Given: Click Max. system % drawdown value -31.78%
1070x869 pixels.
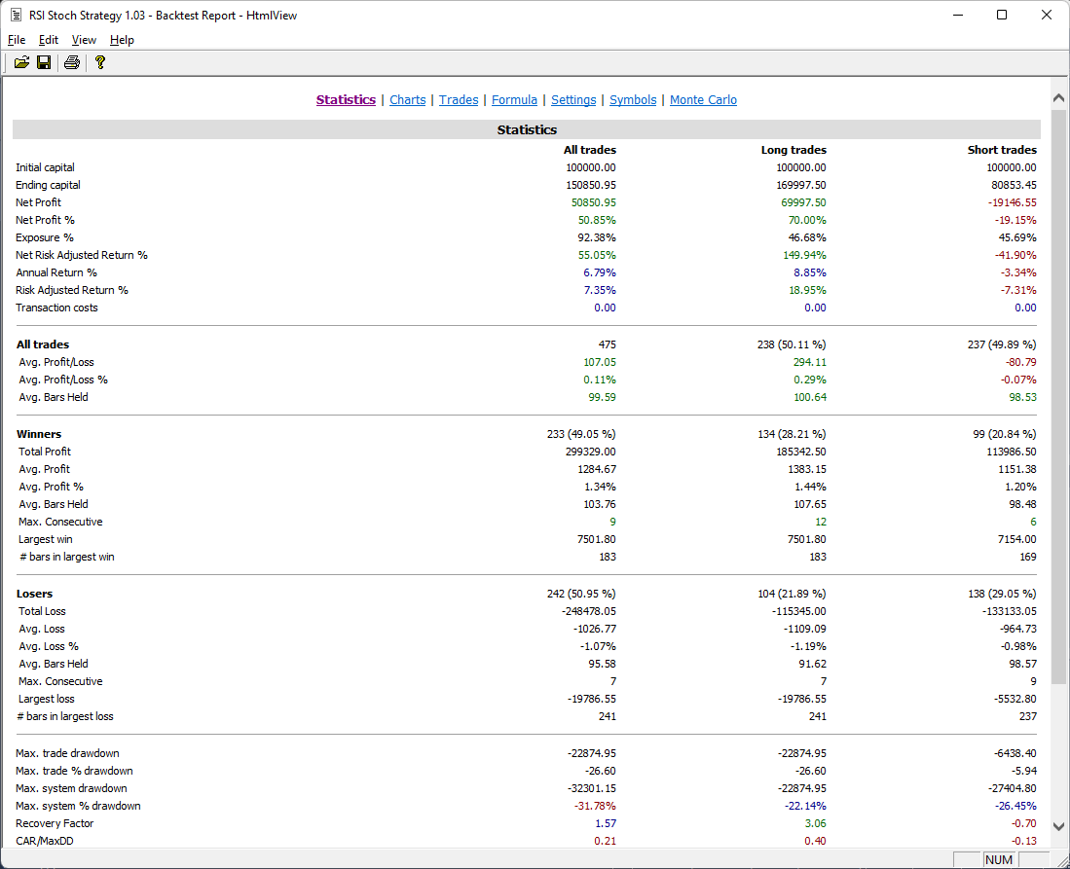Looking at the screenshot, I should [x=595, y=806].
